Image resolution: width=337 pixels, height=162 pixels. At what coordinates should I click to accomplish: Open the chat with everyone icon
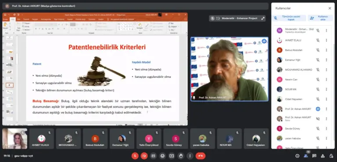tap(314, 156)
